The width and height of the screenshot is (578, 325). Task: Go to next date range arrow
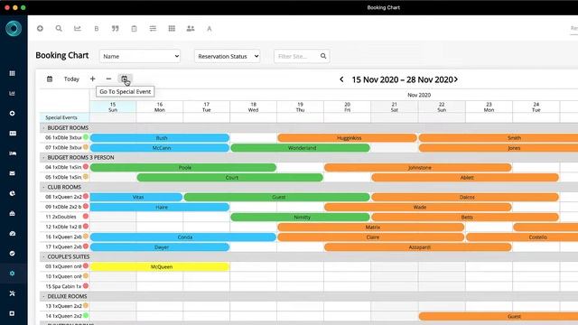coord(456,79)
